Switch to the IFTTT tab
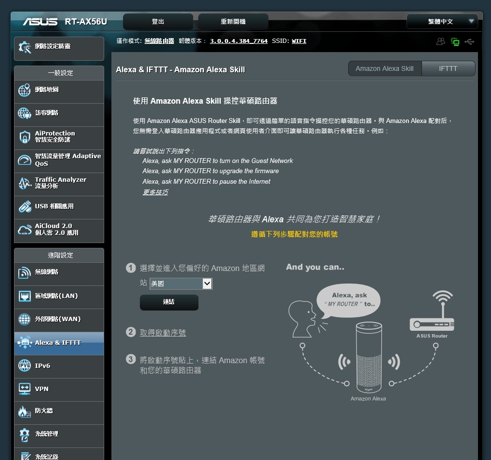491x460 pixels. (448, 68)
